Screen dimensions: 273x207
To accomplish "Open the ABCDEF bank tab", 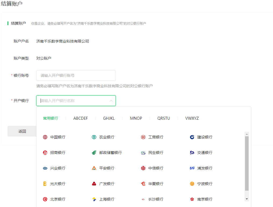I will click(x=81, y=118).
